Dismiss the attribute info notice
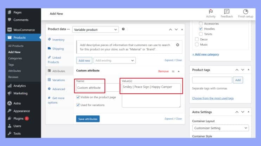 coord(178,45)
